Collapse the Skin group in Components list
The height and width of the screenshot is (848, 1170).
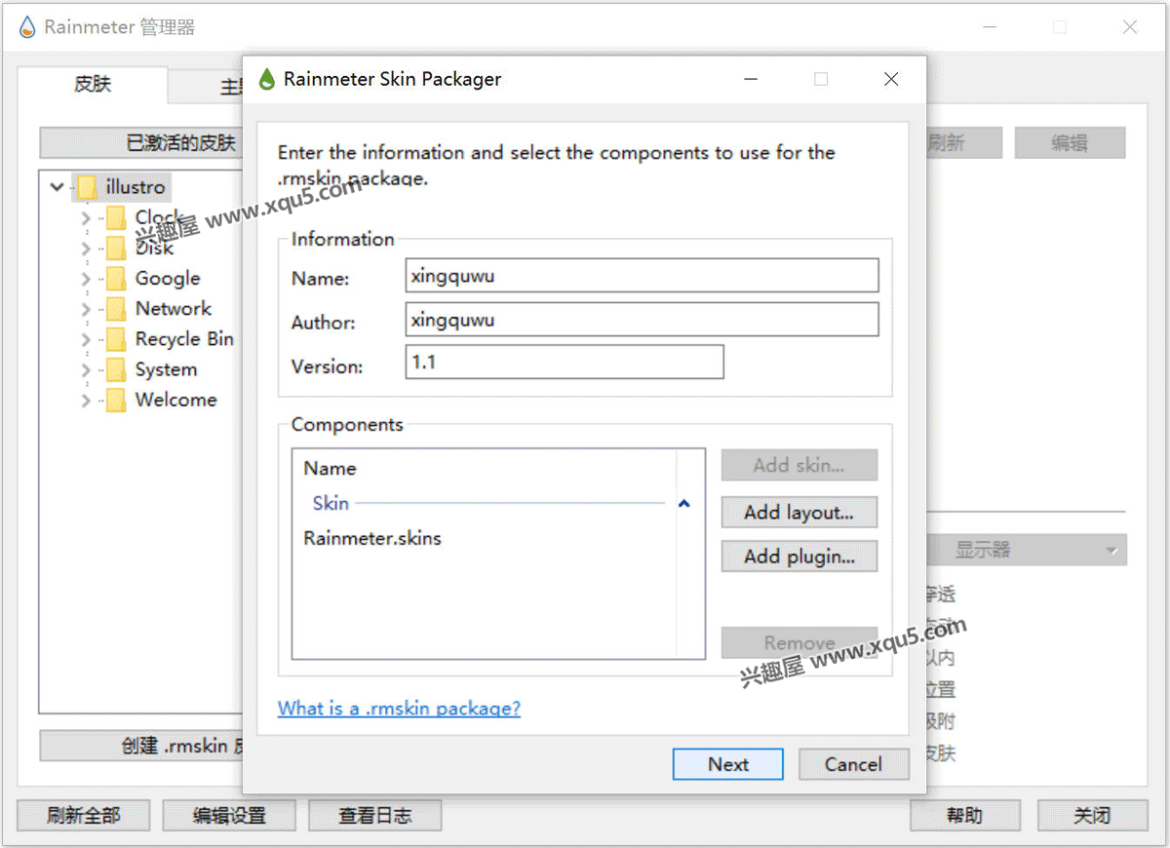pos(684,504)
